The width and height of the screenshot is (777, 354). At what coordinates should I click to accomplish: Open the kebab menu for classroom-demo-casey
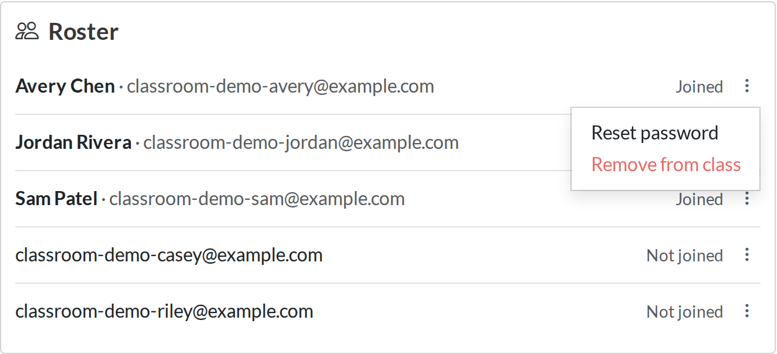[x=746, y=255]
